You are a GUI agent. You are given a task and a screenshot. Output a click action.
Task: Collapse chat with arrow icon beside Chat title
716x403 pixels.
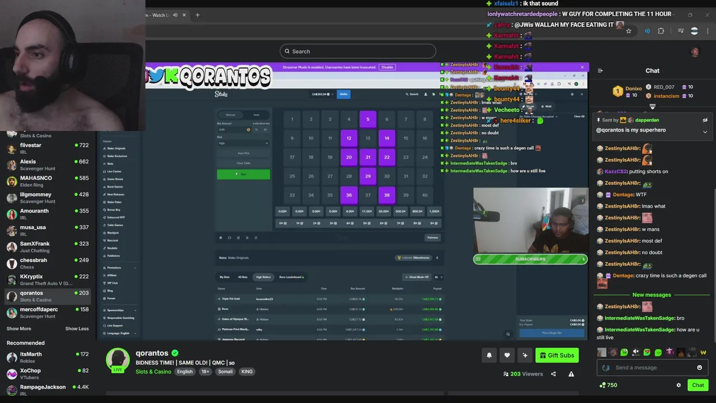pyautogui.click(x=600, y=71)
